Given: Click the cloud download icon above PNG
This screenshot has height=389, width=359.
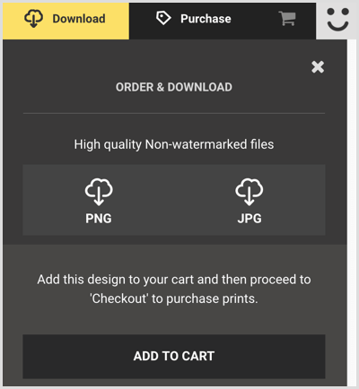Looking at the screenshot, I should coord(99,192).
